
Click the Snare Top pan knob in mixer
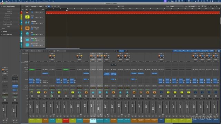pyautogui.click(x=93, y=96)
